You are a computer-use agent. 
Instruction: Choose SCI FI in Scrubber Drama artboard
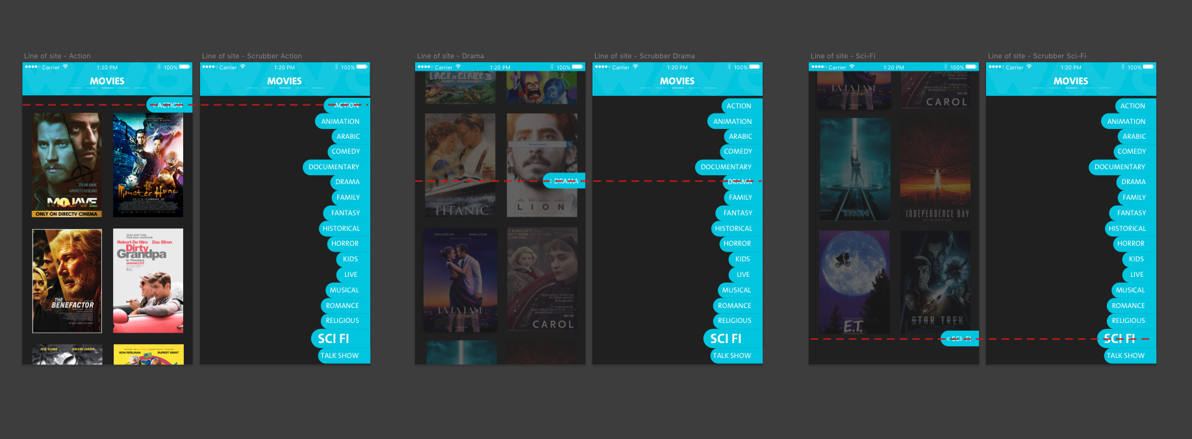pos(732,338)
